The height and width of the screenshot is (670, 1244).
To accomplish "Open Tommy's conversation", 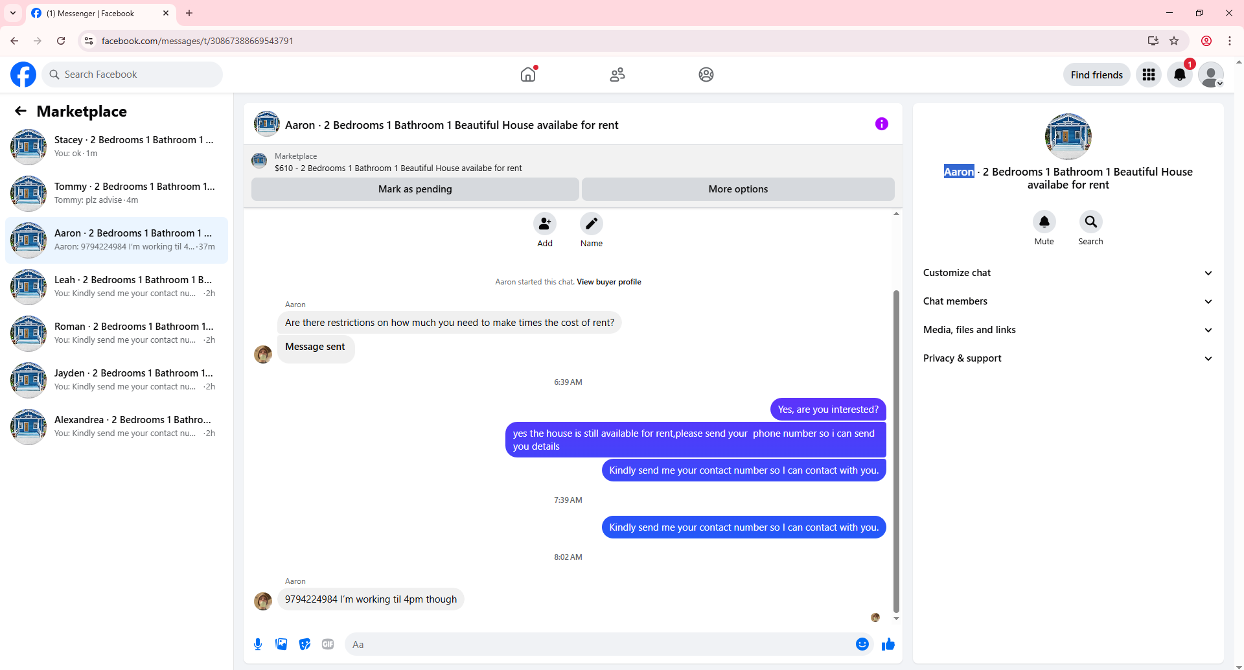I will 117,193.
